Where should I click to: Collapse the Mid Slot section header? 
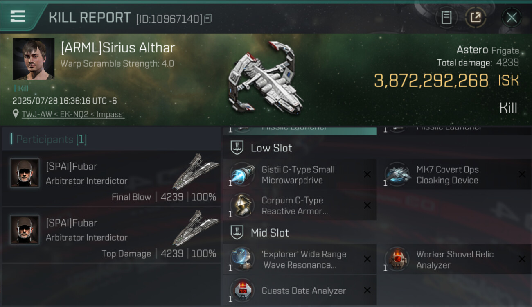pyautogui.click(x=269, y=233)
